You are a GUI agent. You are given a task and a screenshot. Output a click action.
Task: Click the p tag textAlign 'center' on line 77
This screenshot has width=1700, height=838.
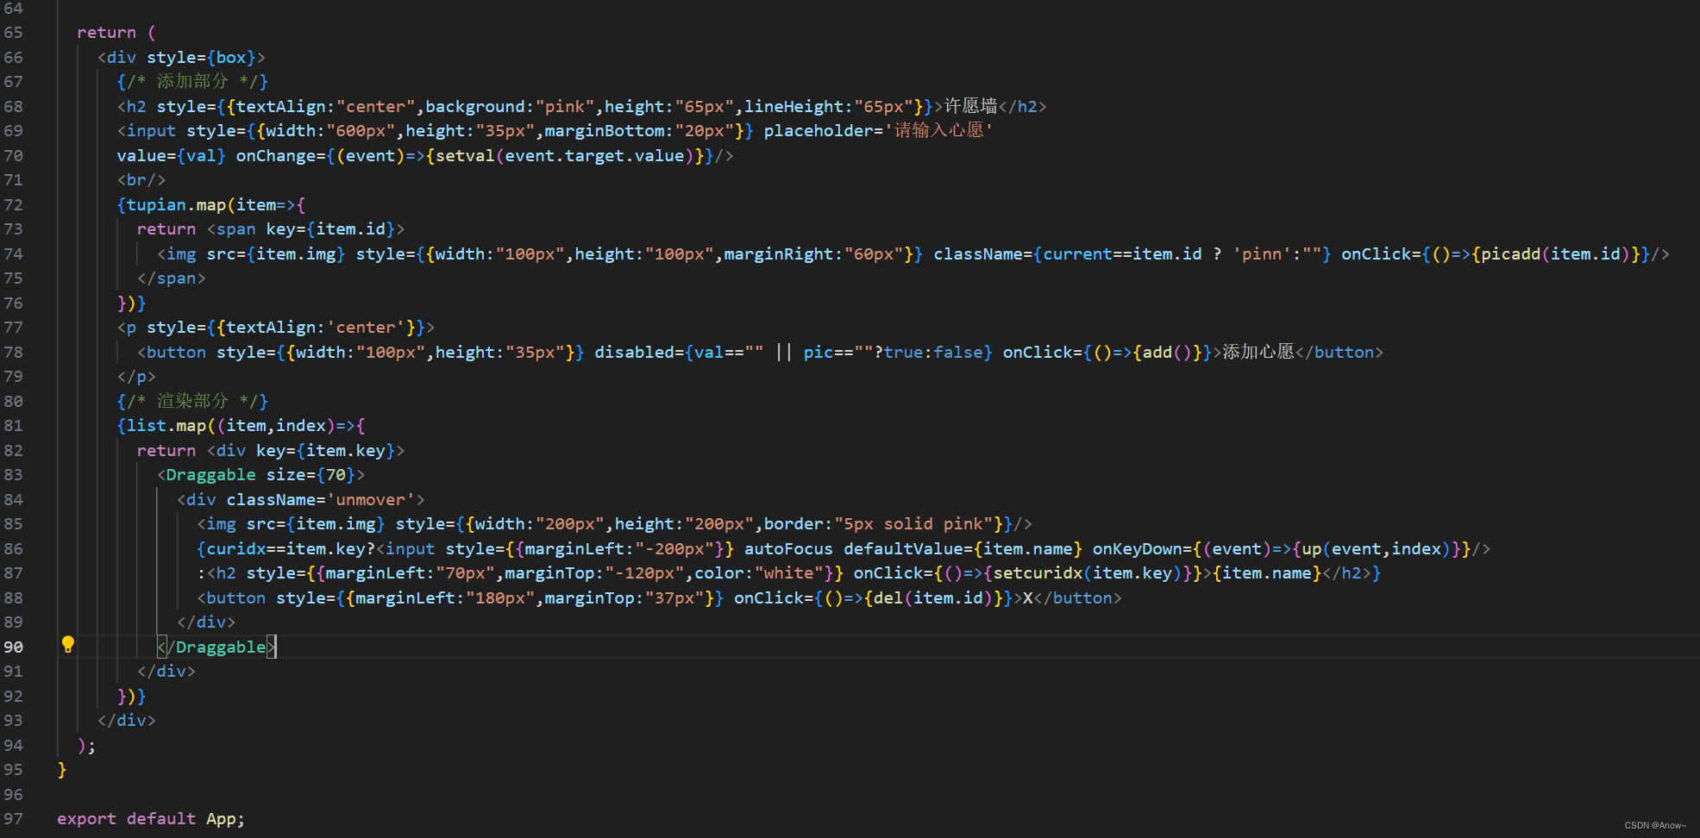tap(276, 328)
